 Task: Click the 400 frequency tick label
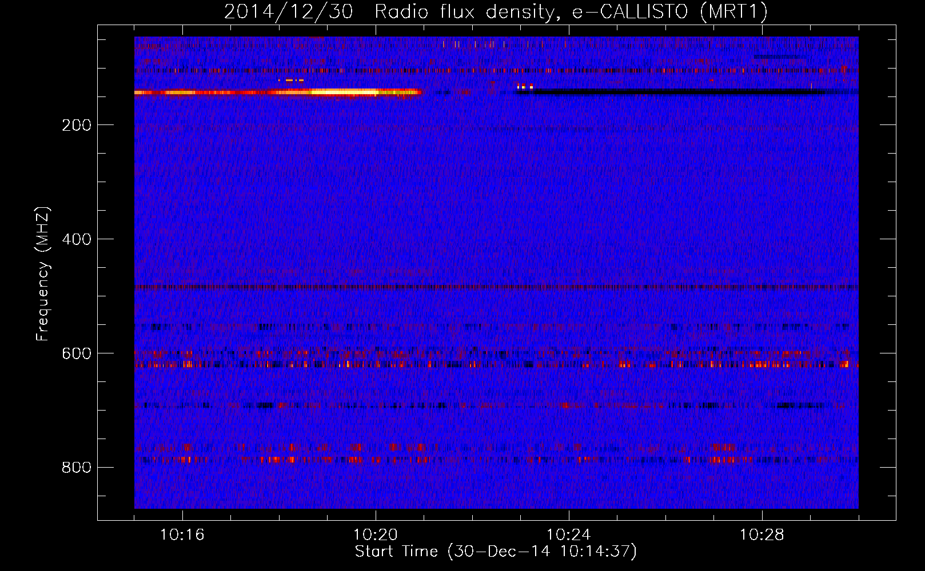pos(77,239)
